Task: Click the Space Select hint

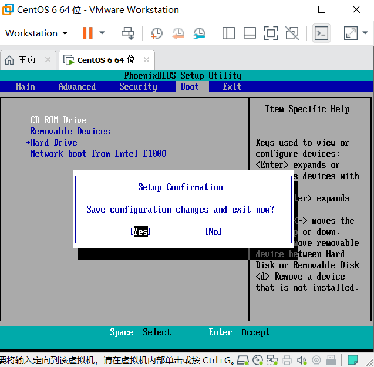Action: (x=140, y=332)
